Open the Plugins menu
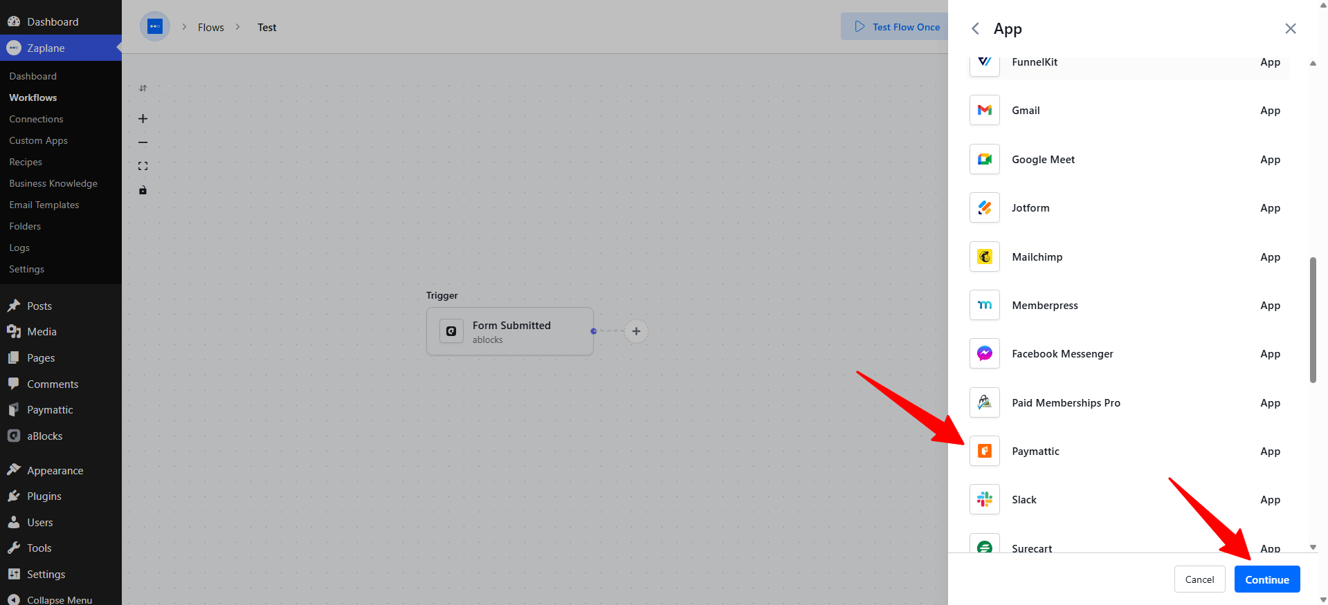The image size is (1328, 605). point(61,496)
